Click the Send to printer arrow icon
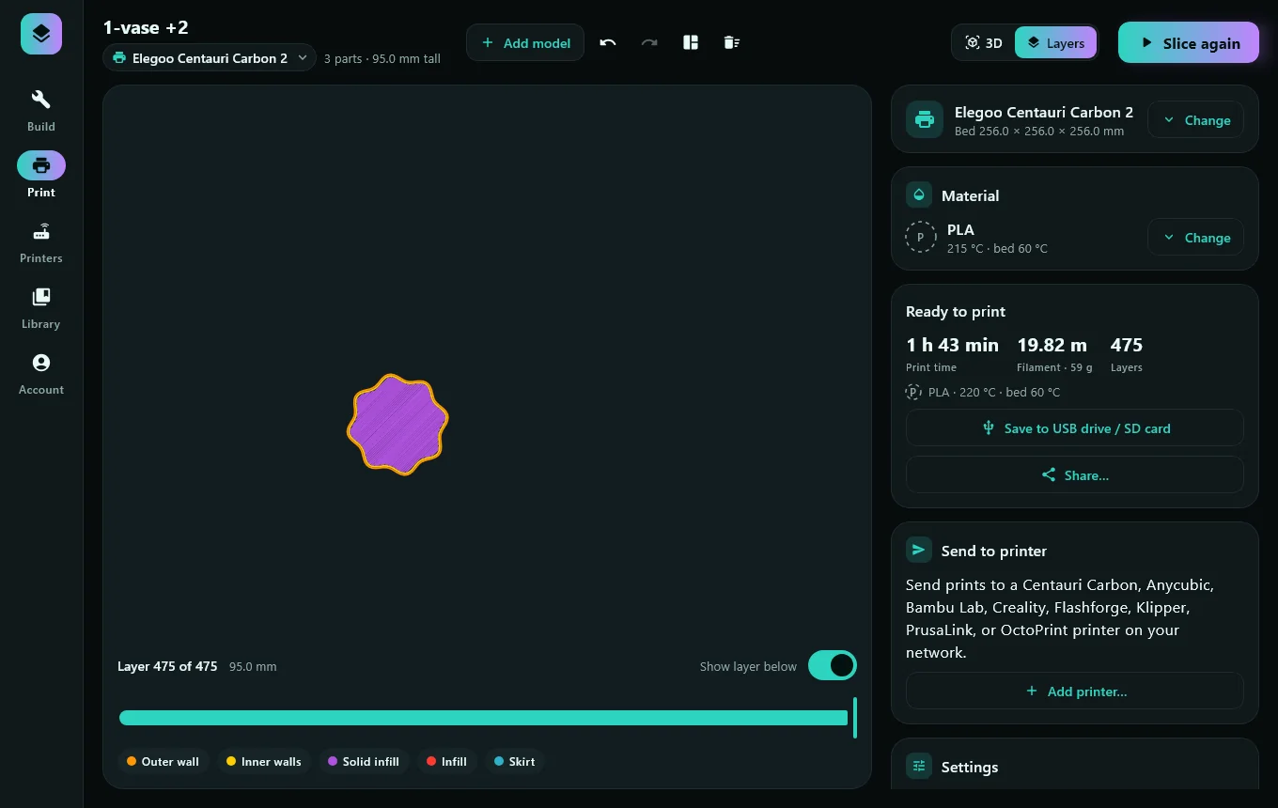 [x=919, y=551]
